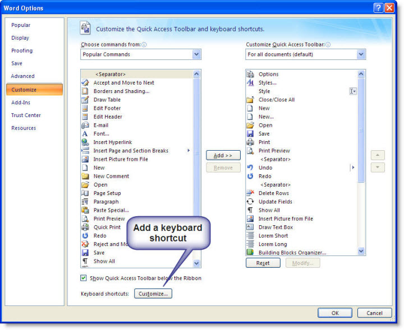Click right list scrollbar down arrow
Screen dimensions: 404x330
coord(361,251)
